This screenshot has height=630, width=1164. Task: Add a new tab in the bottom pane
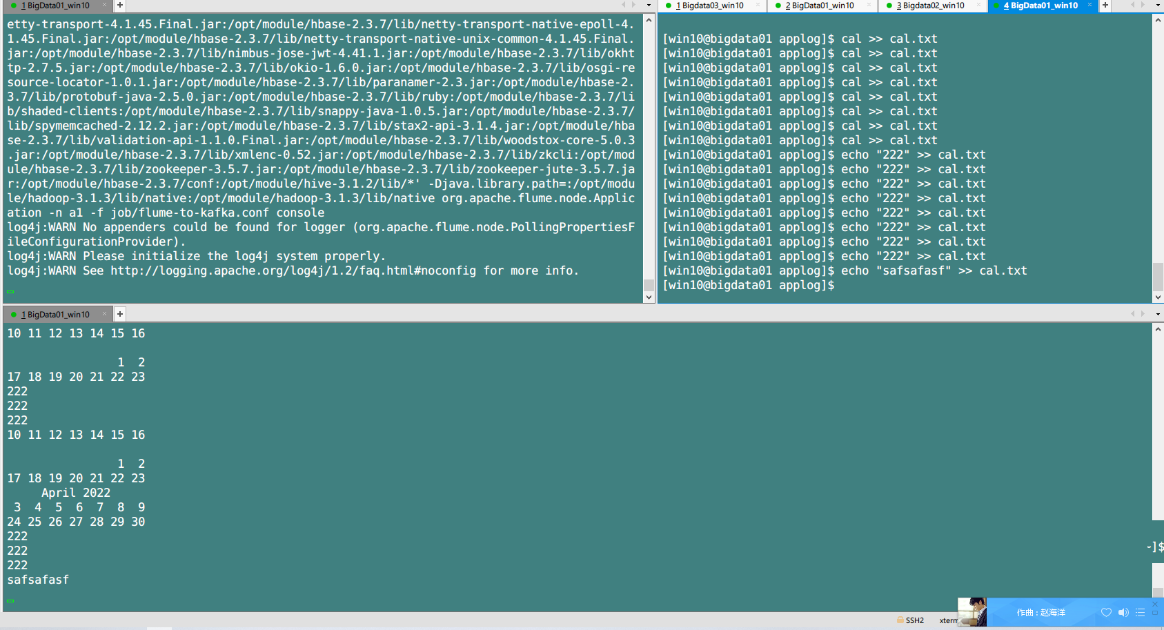tap(119, 314)
